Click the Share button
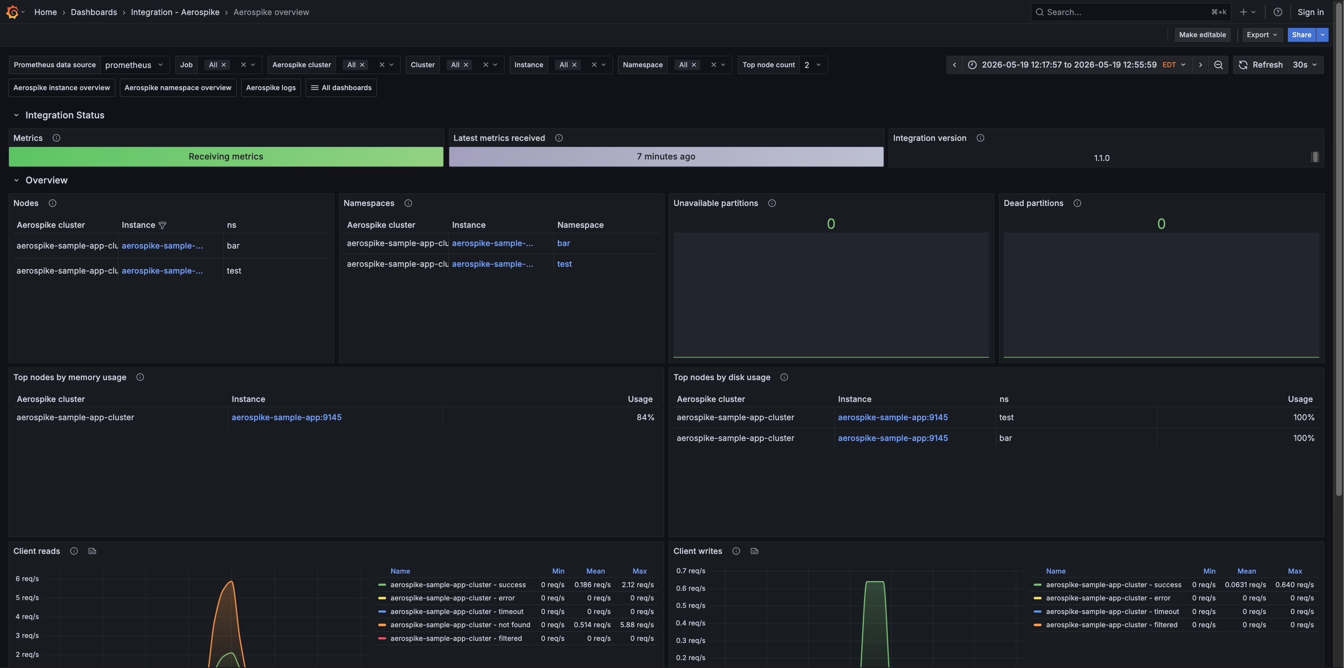 click(1301, 35)
